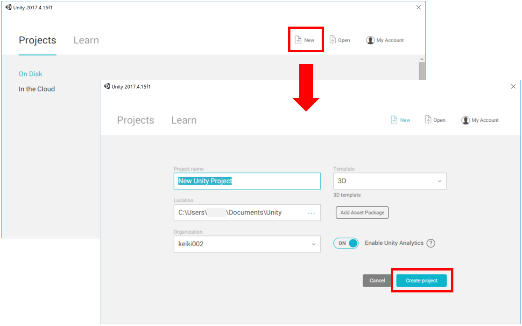Viewport: 522px width, 326px height.
Task: Expand the Template 3D dropdown
Action: point(390,181)
